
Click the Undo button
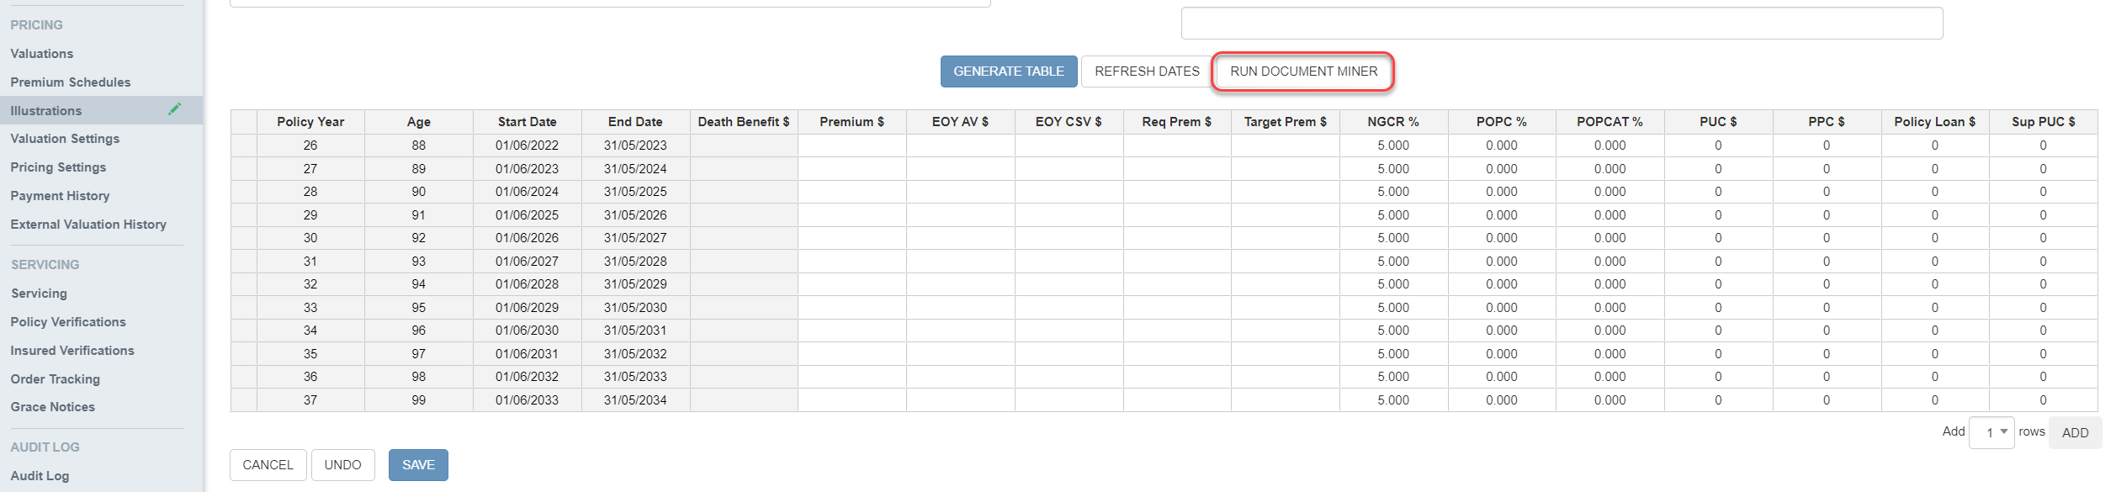[x=342, y=465]
